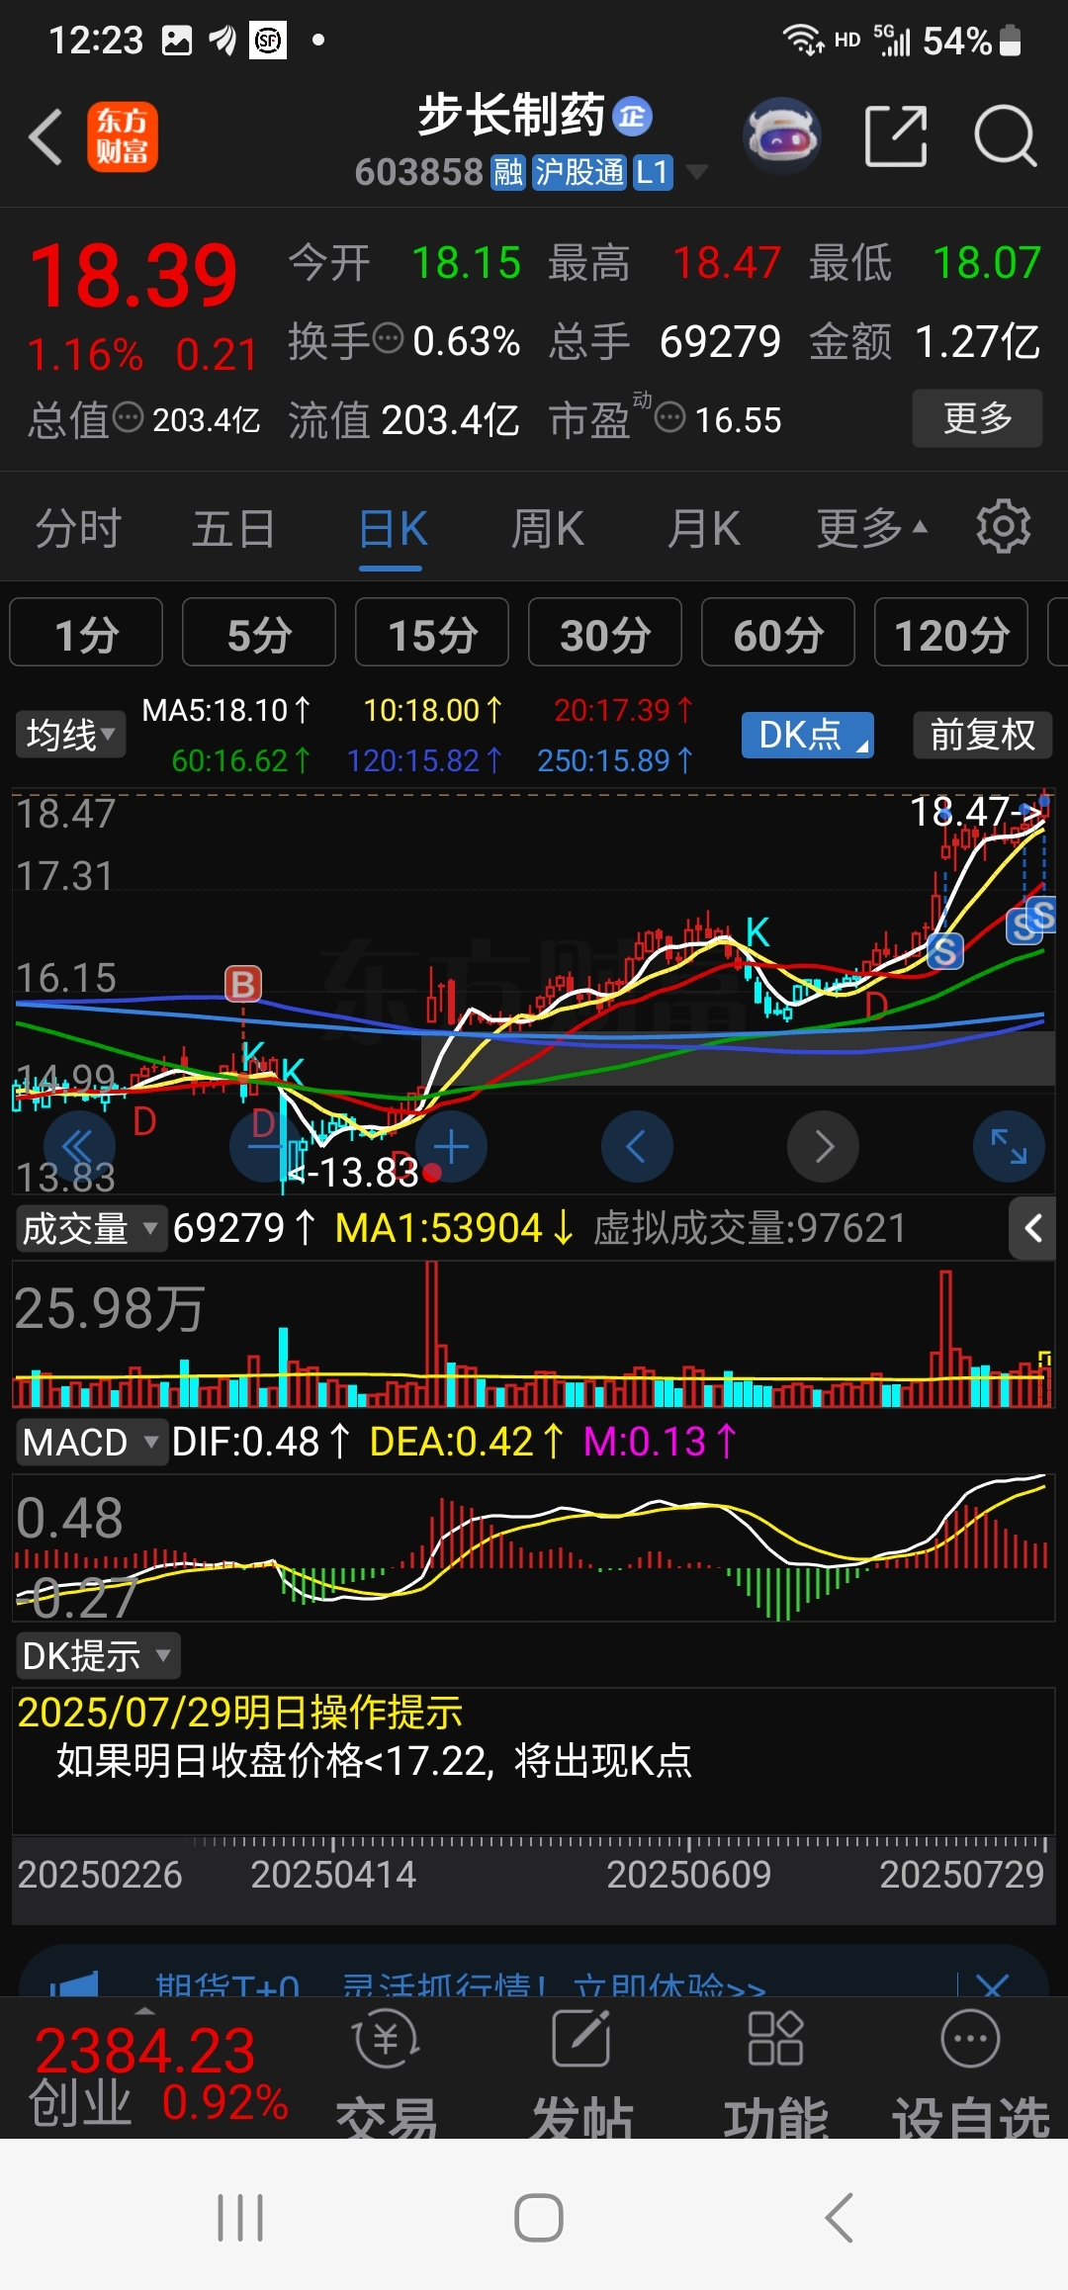Toggle the DK点 indicator button
This screenshot has height=2290, width=1068.
coord(808,735)
